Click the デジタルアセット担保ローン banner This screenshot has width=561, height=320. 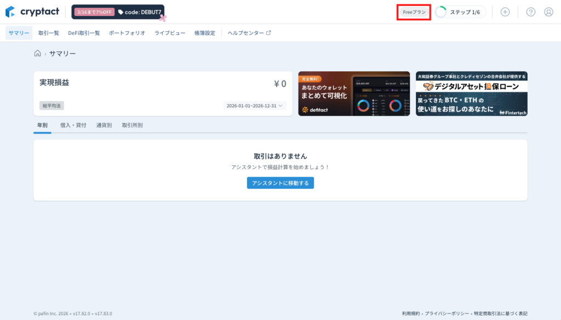pos(471,94)
